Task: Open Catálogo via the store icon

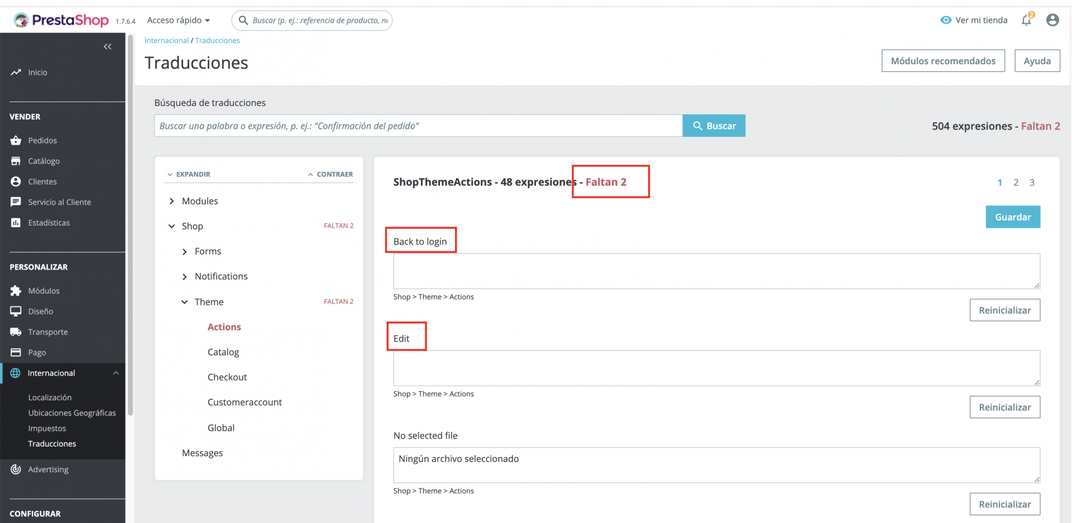Action: pos(16,161)
